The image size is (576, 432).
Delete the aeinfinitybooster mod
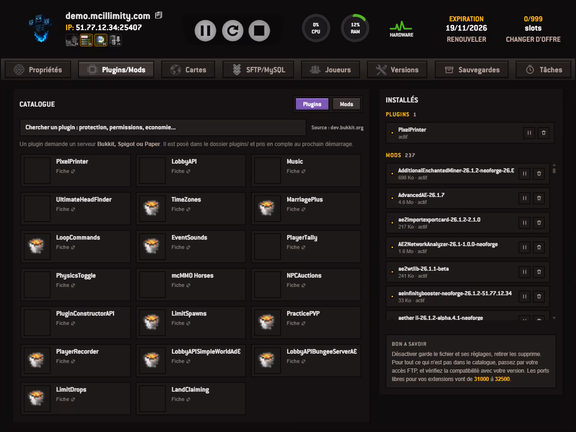[539, 297]
